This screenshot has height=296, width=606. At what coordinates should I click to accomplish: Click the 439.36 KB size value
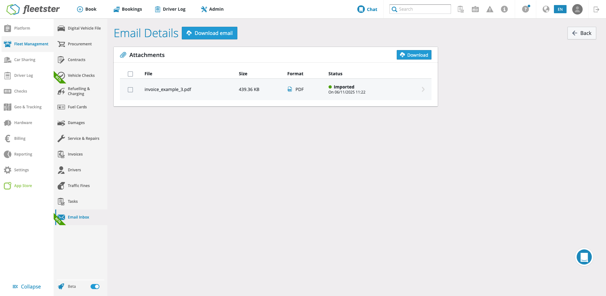pos(249,89)
